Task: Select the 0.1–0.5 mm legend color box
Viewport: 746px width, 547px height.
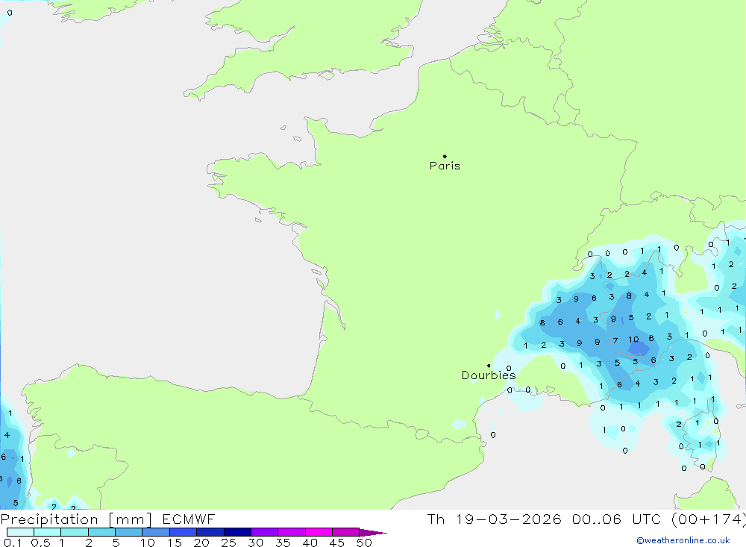Action: click(20, 532)
